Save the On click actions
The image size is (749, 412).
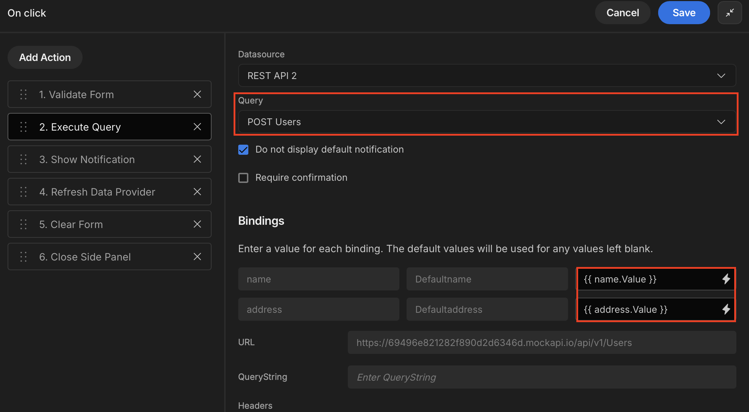point(684,13)
